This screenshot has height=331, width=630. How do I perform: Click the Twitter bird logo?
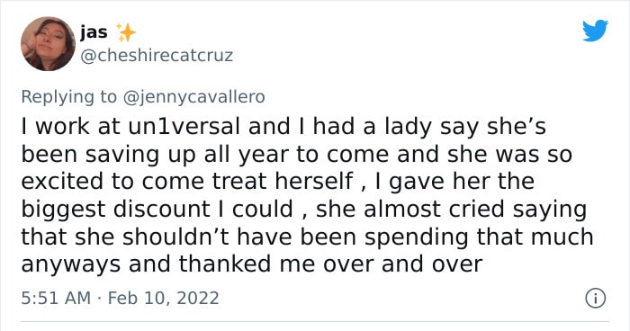click(595, 30)
